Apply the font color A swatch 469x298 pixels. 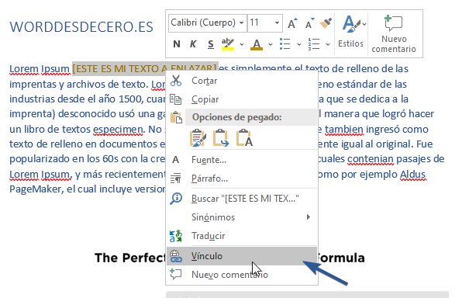pyautogui.click(x=257, y=44)
